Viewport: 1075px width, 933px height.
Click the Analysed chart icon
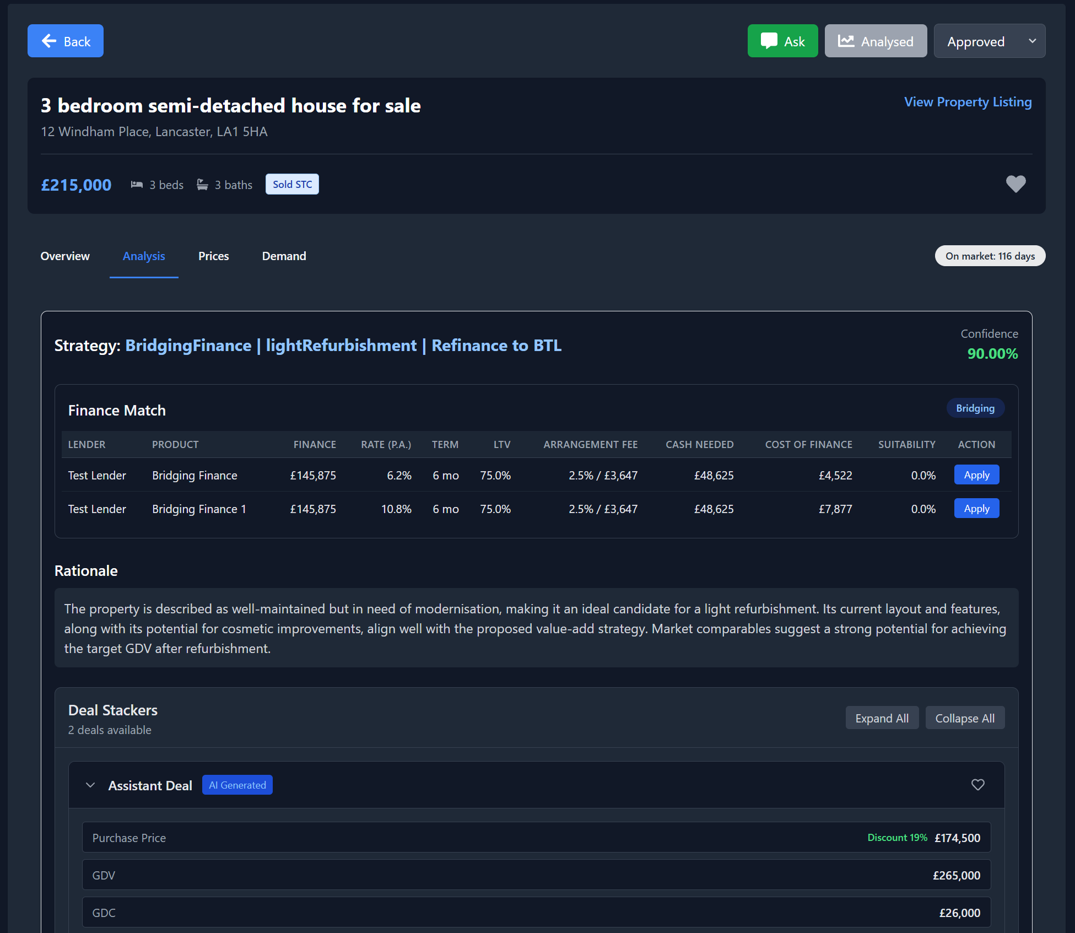846,41
